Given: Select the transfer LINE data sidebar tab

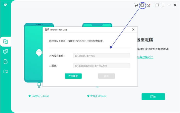Looking at the screenshot, I should [5, 42].
